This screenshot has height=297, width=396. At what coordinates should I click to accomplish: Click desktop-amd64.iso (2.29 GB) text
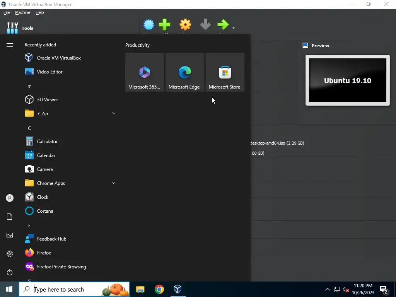coord(277,143)
